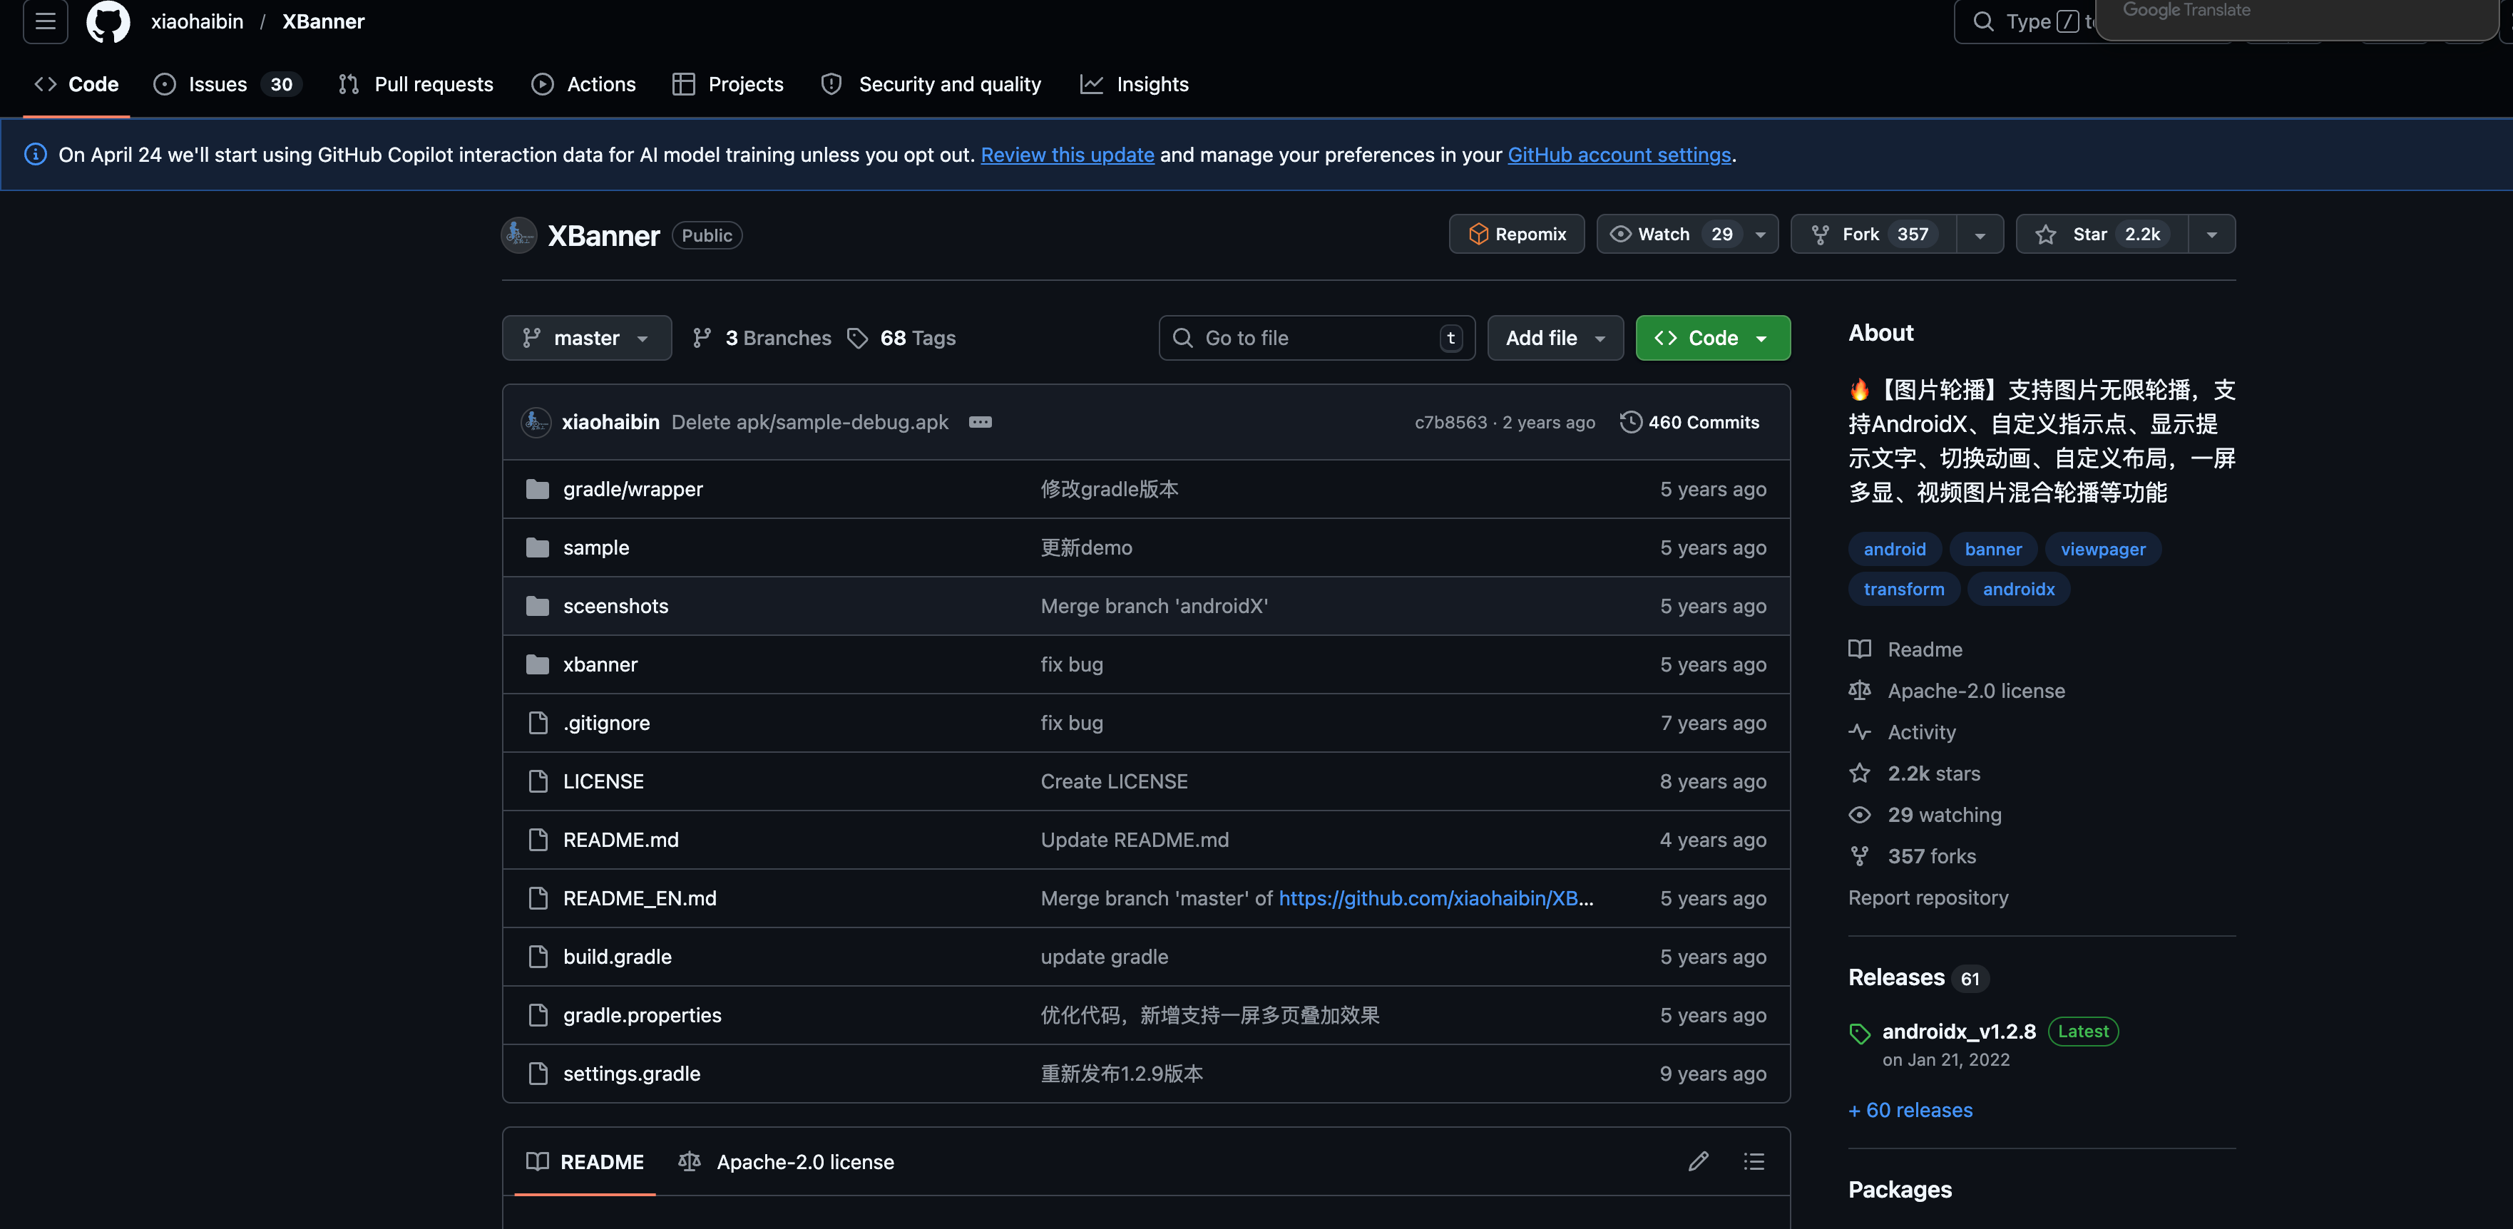Open the hamburger navigation menu

[x=45, y=21]
